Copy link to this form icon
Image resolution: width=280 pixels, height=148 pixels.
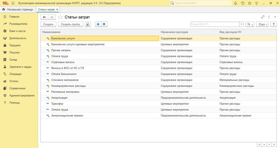pyautogui.click(x=263, y=17)
